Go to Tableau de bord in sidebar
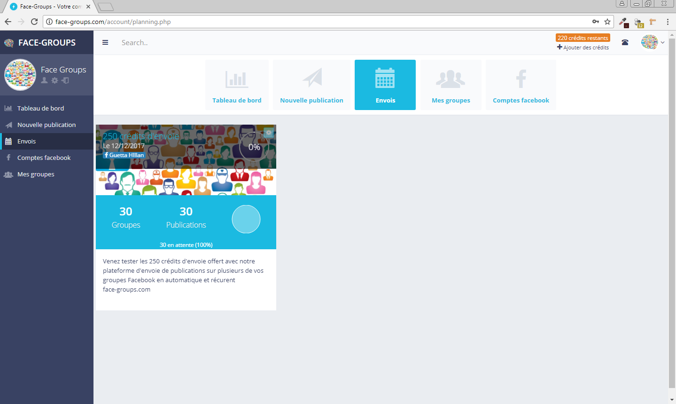This screenshot has width=676, height=404. click(x=40, y=108)
